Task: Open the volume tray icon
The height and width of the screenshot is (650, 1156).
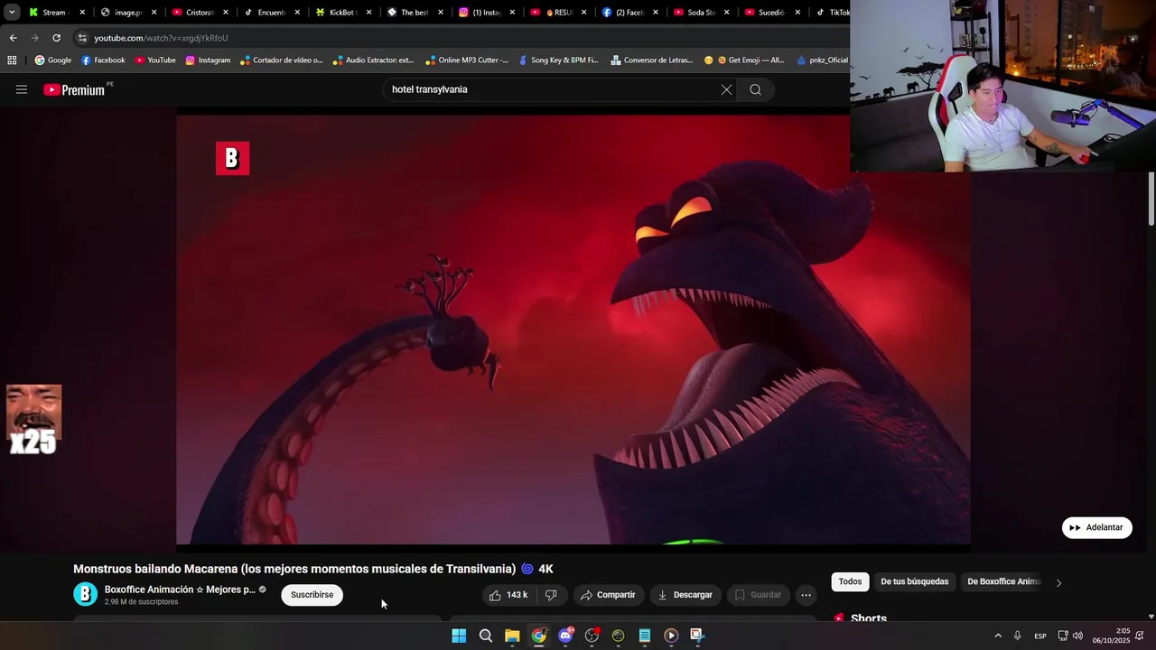Action: [1077, 636]
